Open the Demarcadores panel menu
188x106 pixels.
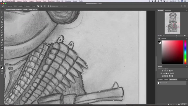click(187, 79)
